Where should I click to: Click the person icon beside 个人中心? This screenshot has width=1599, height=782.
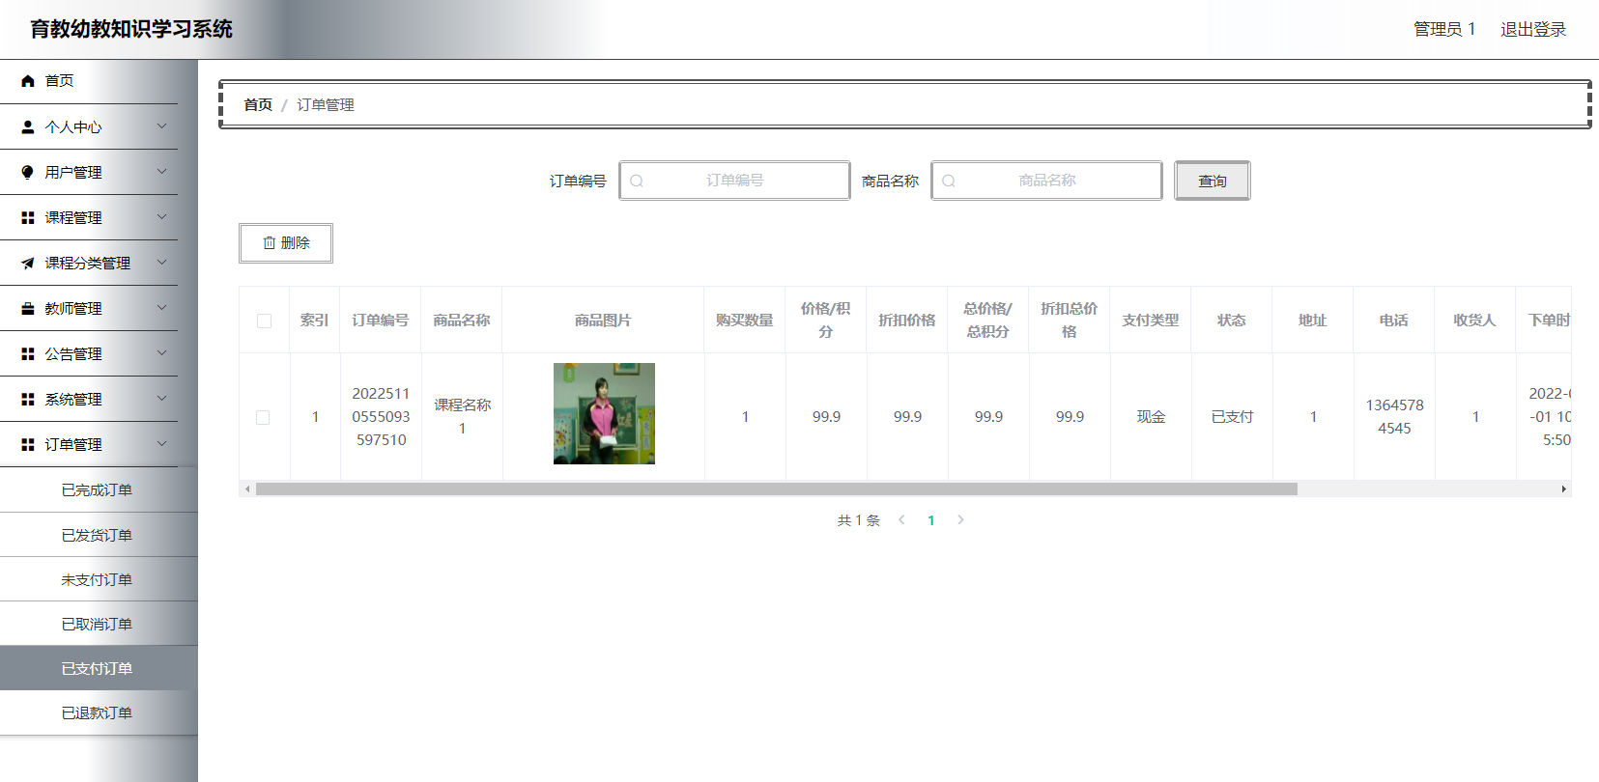[28, 126]
